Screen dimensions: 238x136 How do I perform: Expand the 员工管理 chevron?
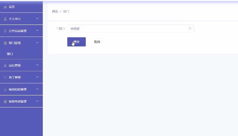[x=37, y=77]
